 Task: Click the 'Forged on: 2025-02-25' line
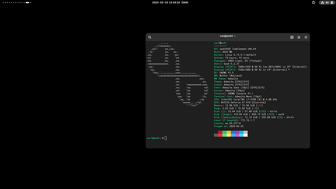229,127
